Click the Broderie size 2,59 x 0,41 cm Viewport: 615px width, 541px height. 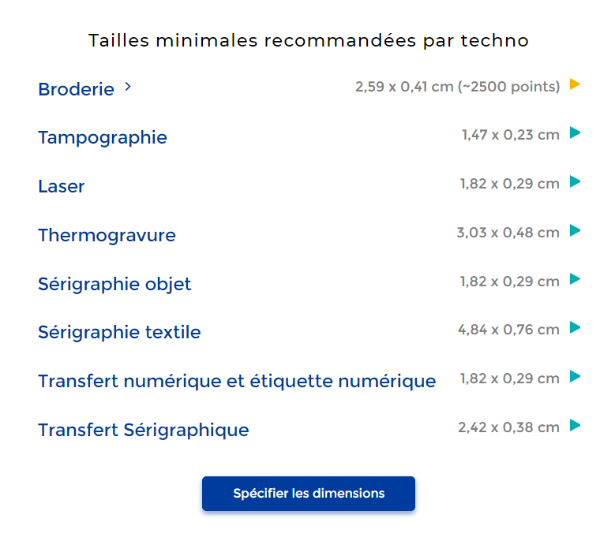pos(457,87)
